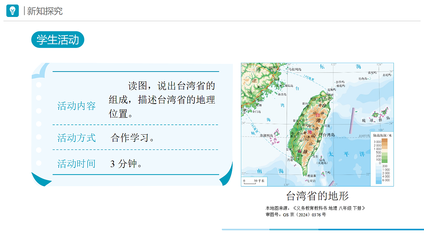Click the 海坛岛 label on the map
Screen dimensions: 424x238
coord(289,85)
